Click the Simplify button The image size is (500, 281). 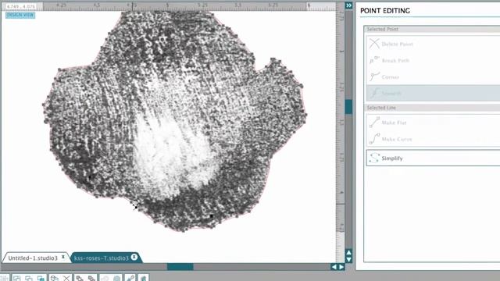(433, 158)
